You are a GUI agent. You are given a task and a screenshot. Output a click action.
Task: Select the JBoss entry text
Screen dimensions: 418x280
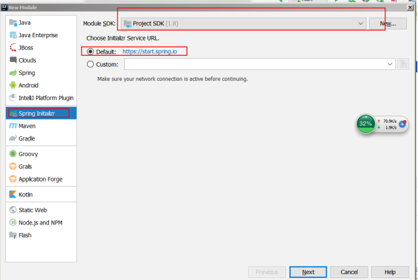[x=26, y=48]
